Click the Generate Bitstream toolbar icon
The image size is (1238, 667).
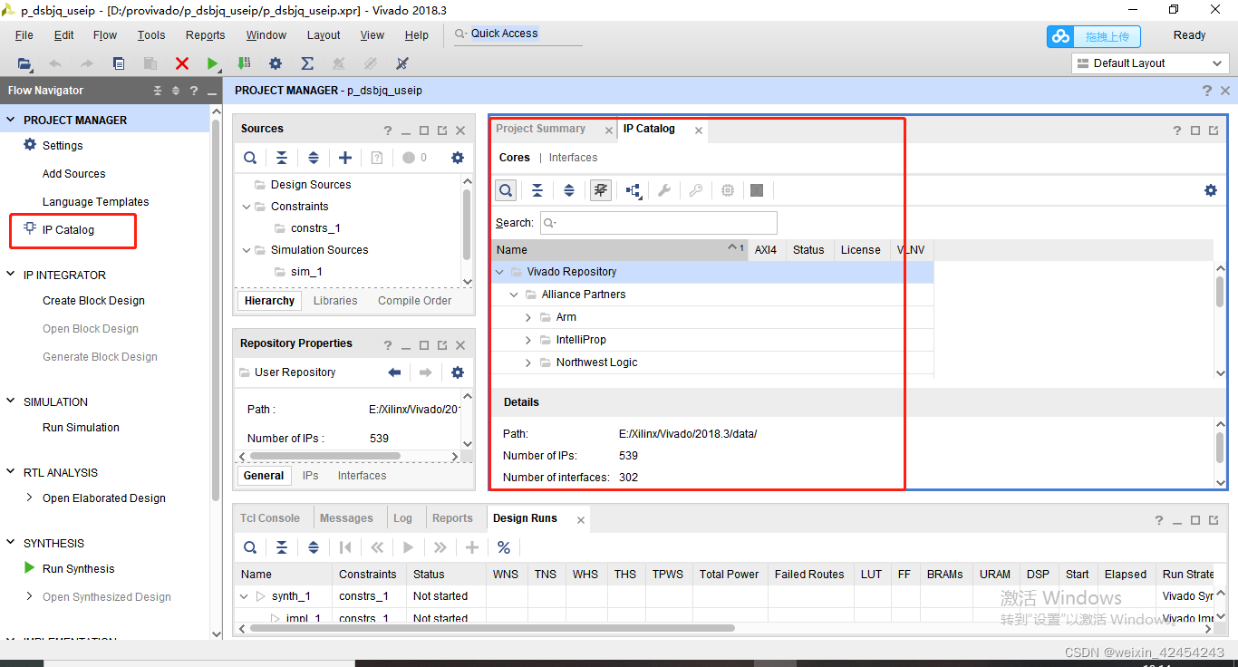pos(244,63)
